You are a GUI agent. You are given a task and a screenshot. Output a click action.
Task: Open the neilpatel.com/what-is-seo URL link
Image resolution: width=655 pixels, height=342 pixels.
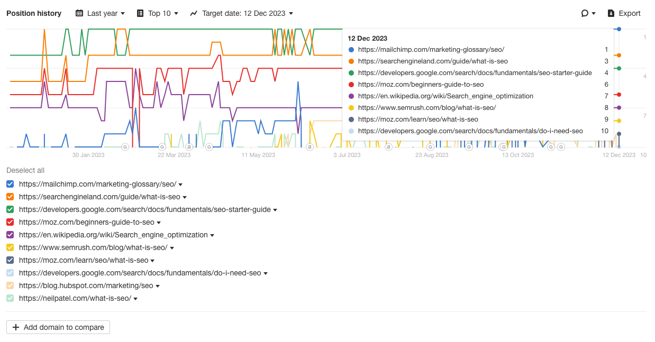[x=75, y=298]
